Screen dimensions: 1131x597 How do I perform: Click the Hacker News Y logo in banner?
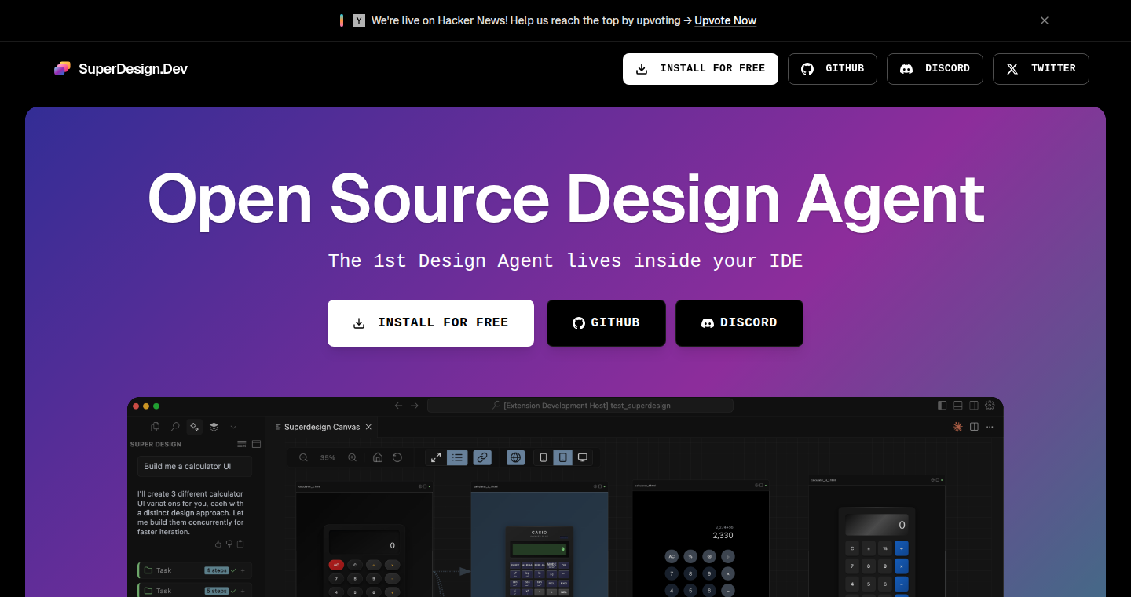(359, 20)
